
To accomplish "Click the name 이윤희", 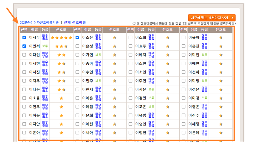I will pos(88,115).
